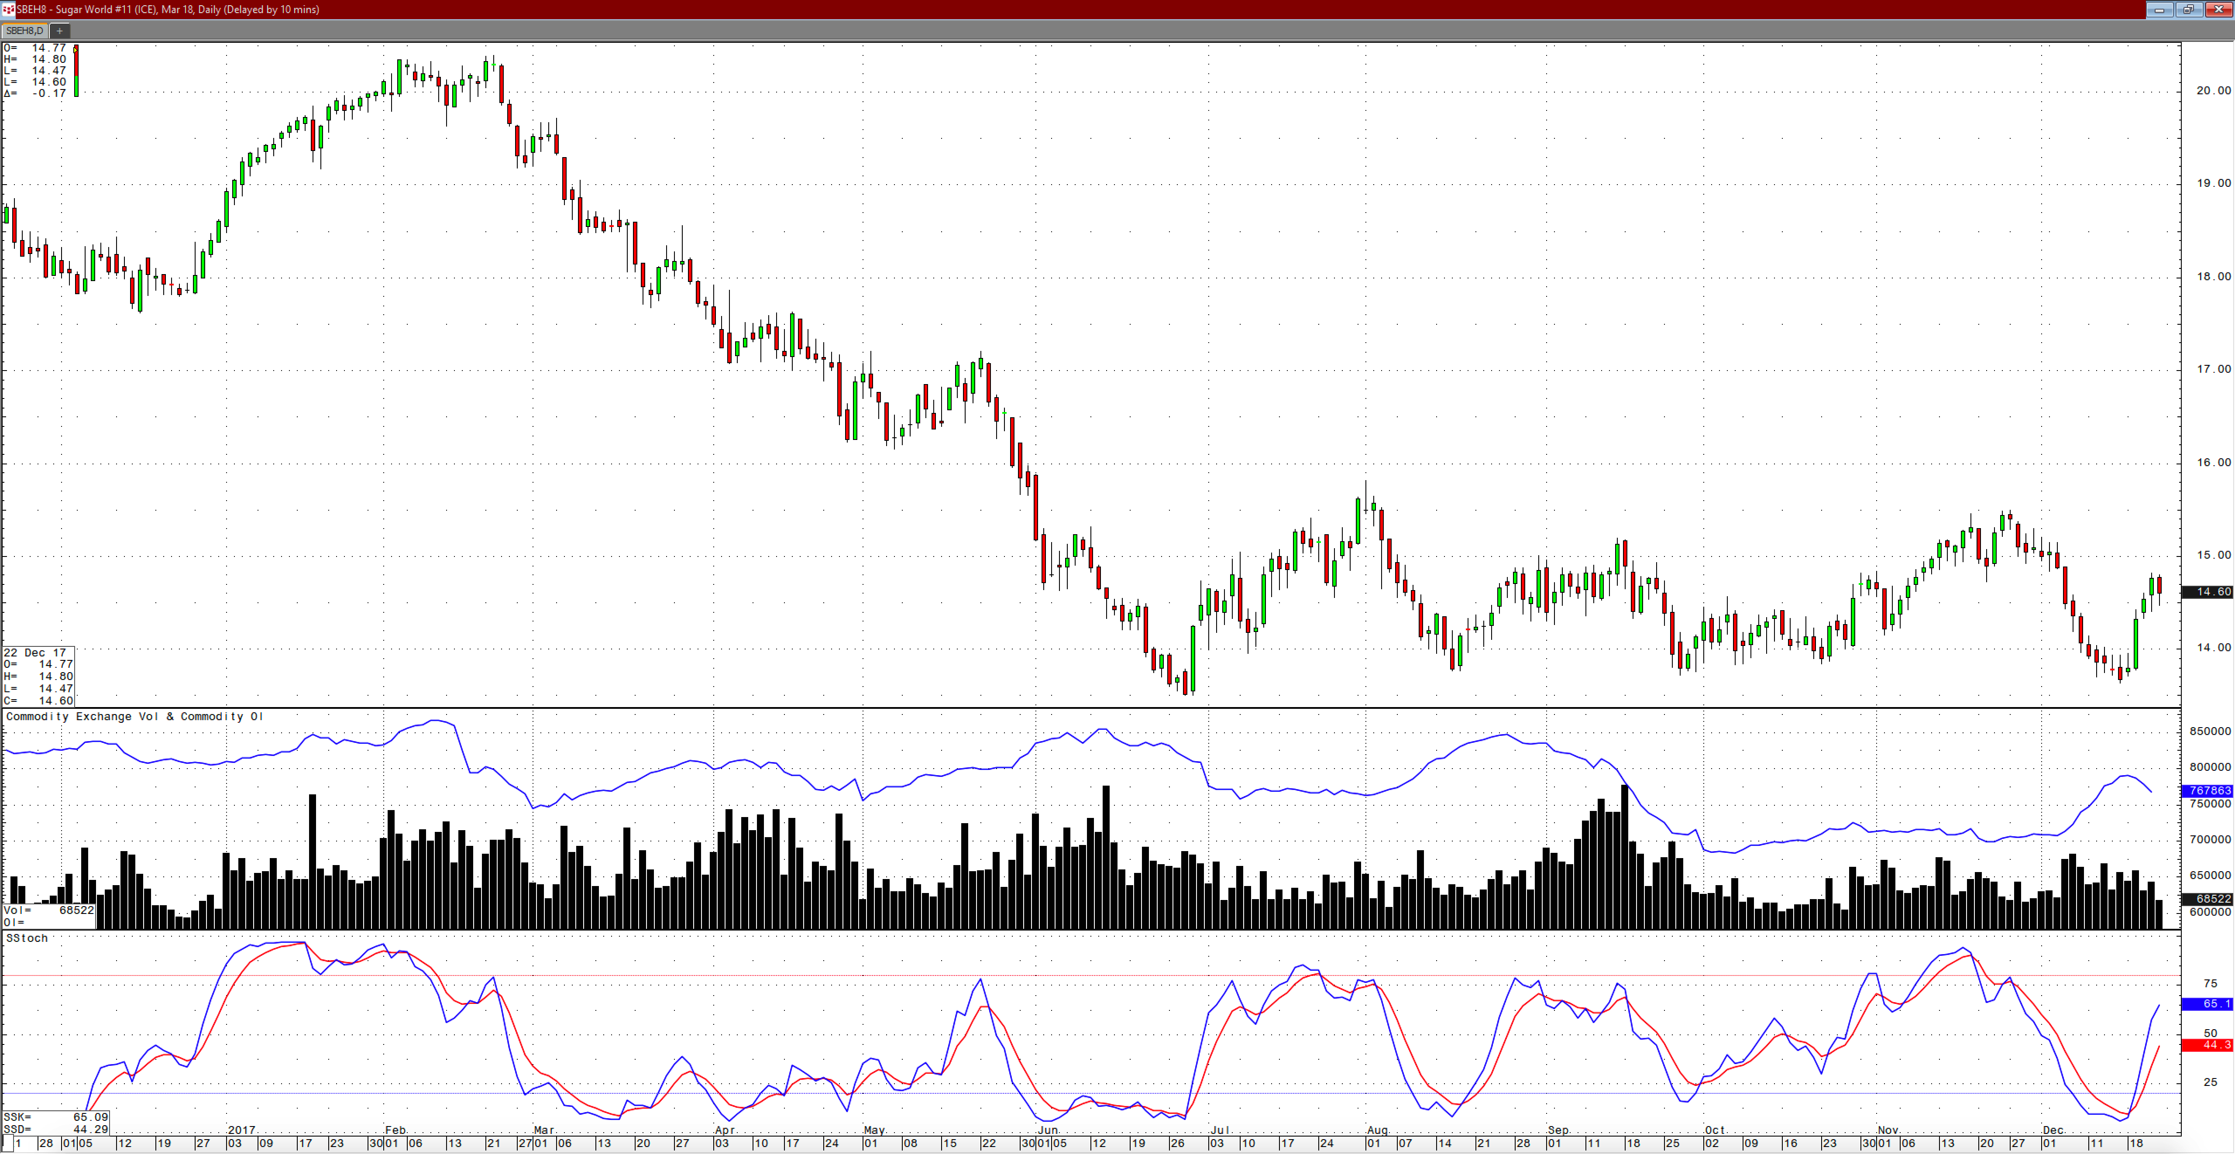
Task: Click the 650000 open interest scale label
Action: (x=2210, y=876)
